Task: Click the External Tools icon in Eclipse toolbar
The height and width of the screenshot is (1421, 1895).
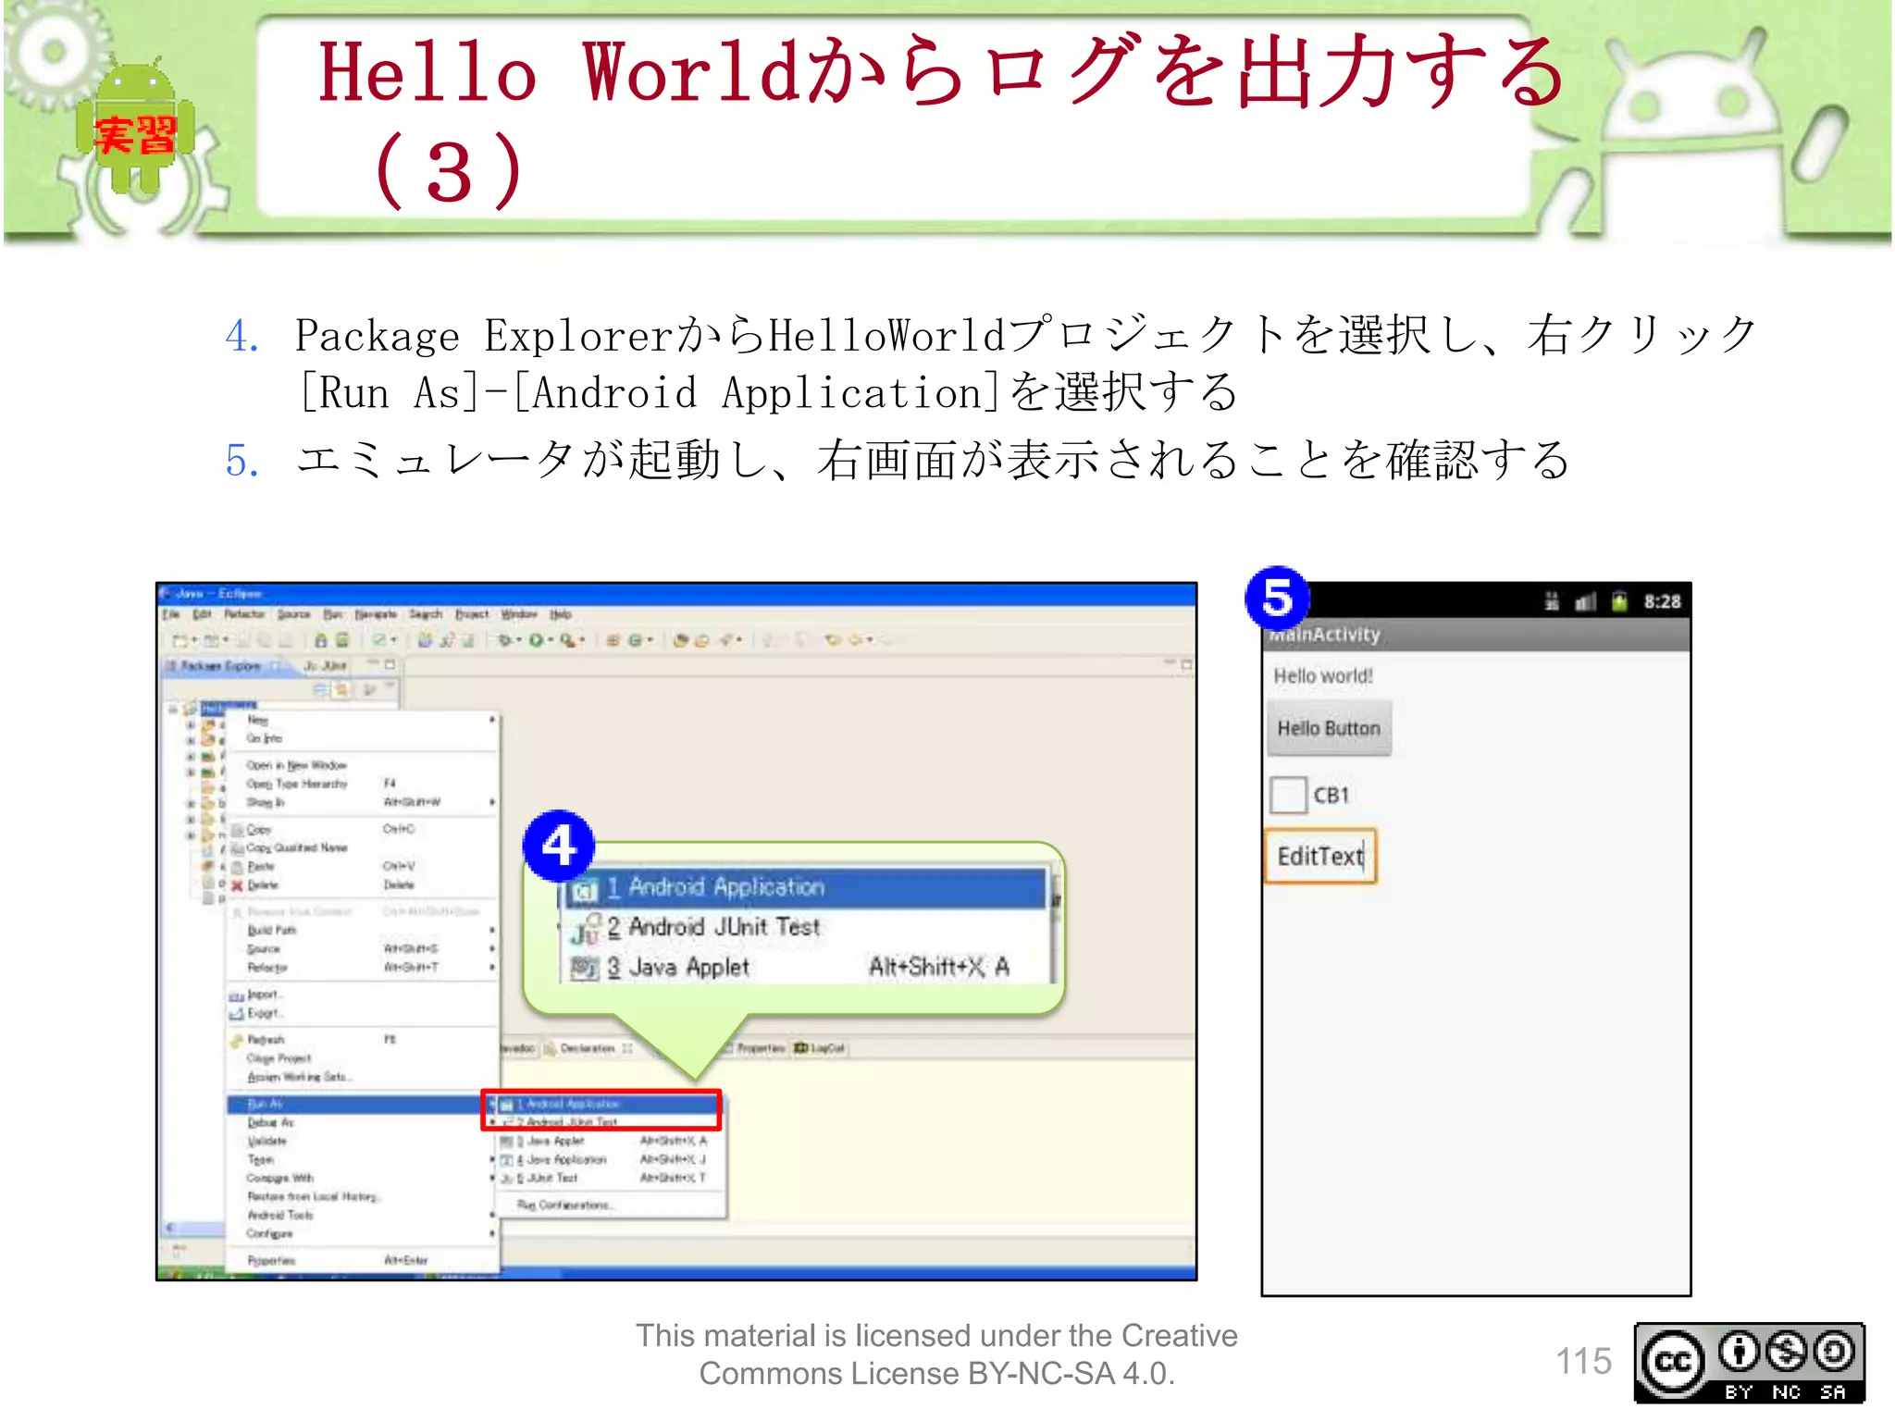Action: point(566,640)
